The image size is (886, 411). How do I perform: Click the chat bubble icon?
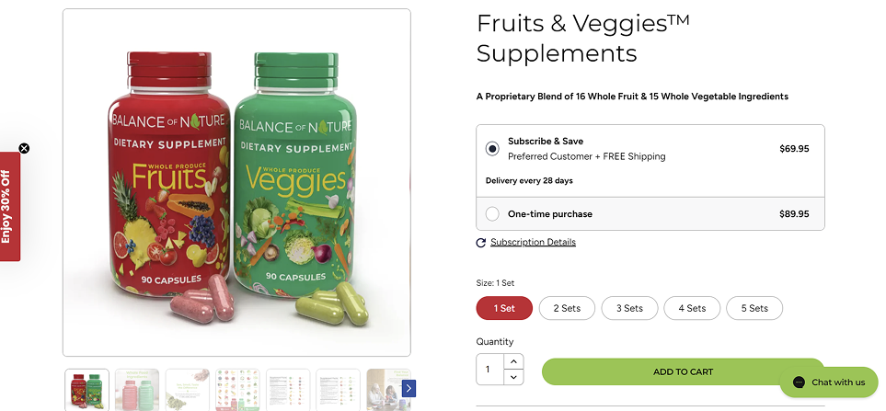(800, 382)
